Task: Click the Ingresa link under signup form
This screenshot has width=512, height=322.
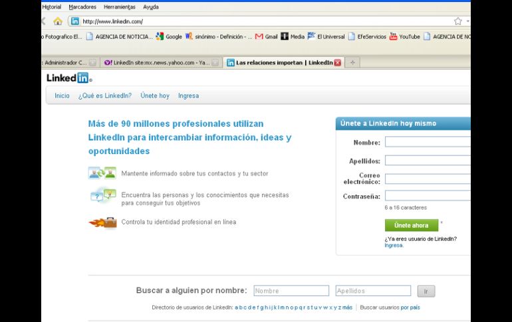Action: coord(394,245)
